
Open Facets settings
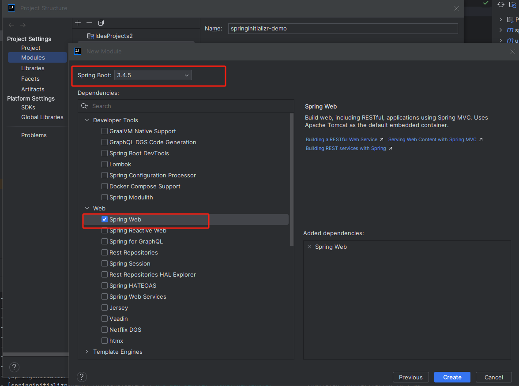[30, 79]
